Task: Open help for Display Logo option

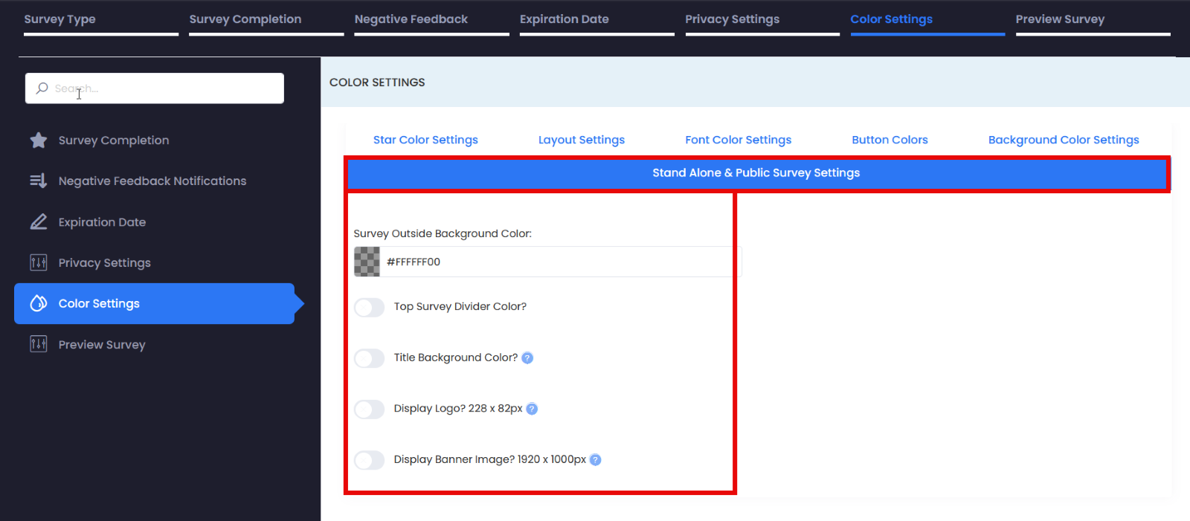Action: (x=532, y=409)
